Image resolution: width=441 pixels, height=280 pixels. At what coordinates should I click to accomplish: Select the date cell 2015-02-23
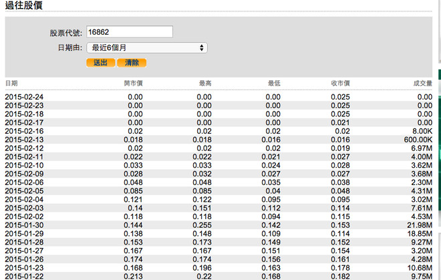24,106
